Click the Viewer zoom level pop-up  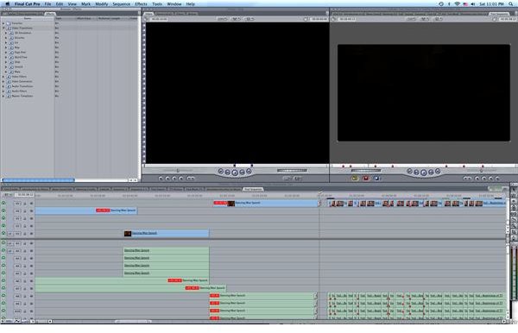[x=222, y=19]
